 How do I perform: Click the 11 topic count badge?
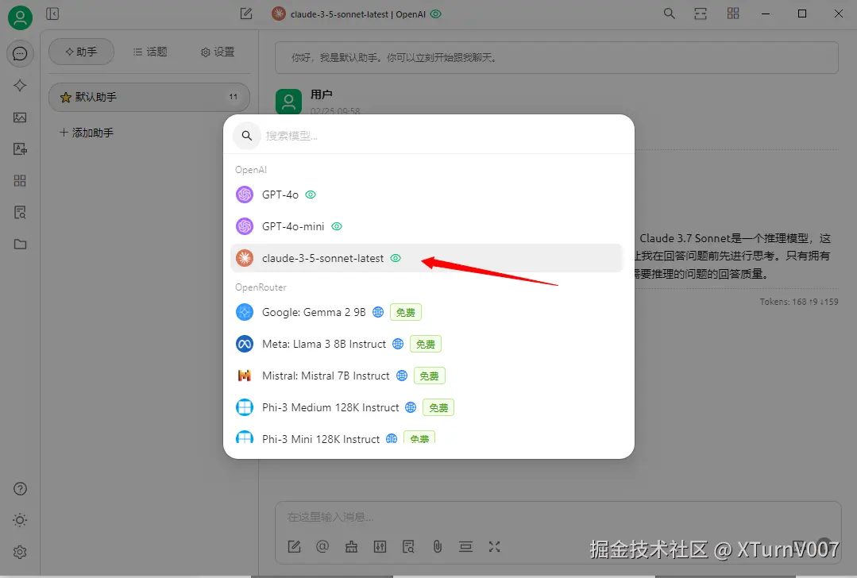click(234, 97)
